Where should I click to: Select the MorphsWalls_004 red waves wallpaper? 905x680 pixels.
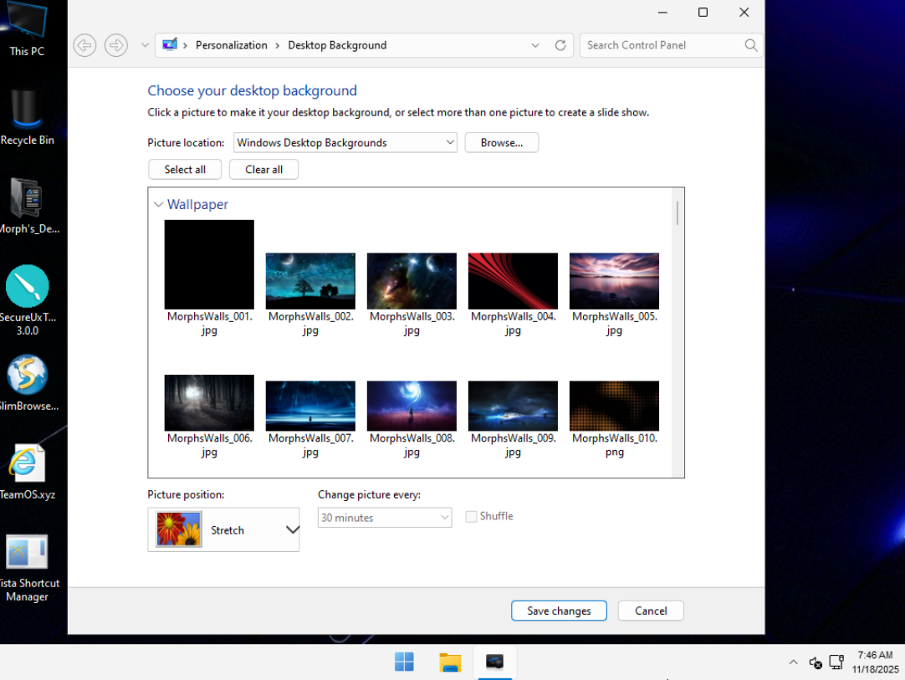click(513, 282)
